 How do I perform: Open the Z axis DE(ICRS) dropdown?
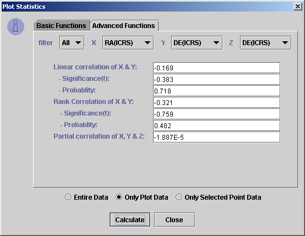[266, 43]
